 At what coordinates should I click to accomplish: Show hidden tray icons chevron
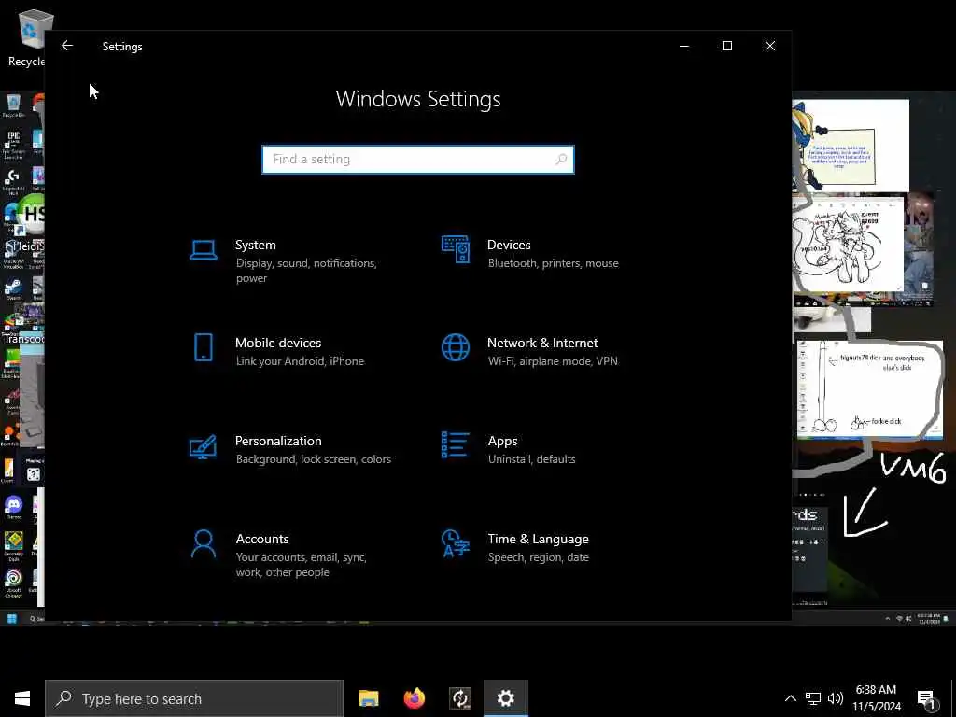coord(790,698)
